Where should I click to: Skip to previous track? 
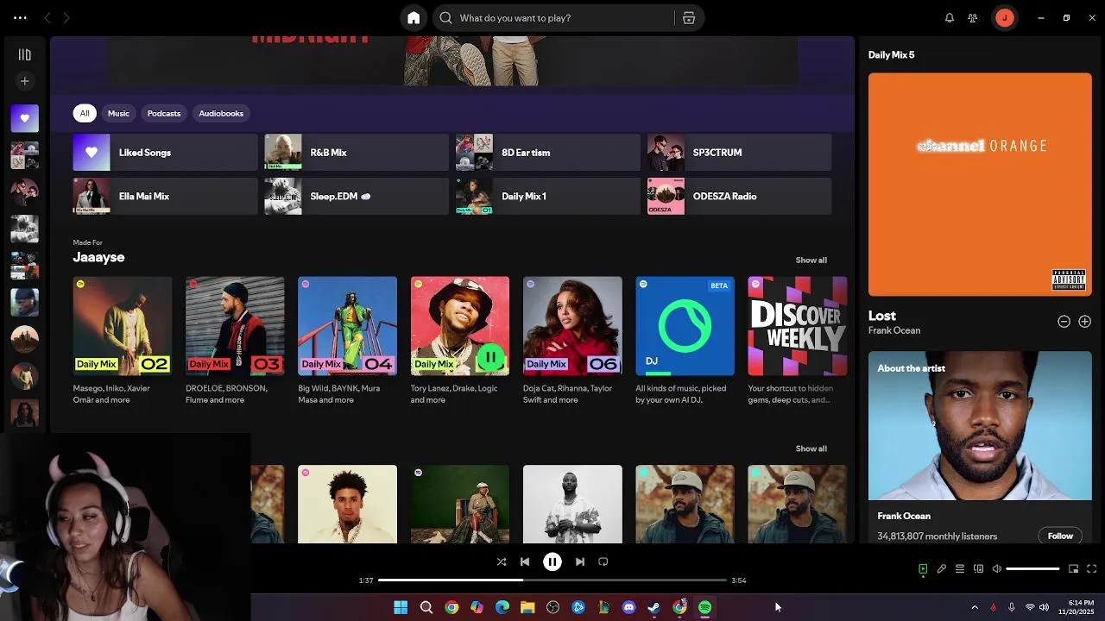pyautogui.click(x=525, y=562)
